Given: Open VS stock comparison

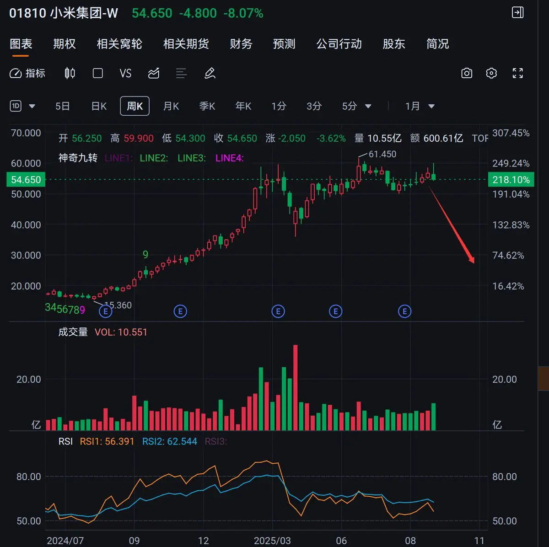Looking at the screenshot, I should click(x=125, y=73).
